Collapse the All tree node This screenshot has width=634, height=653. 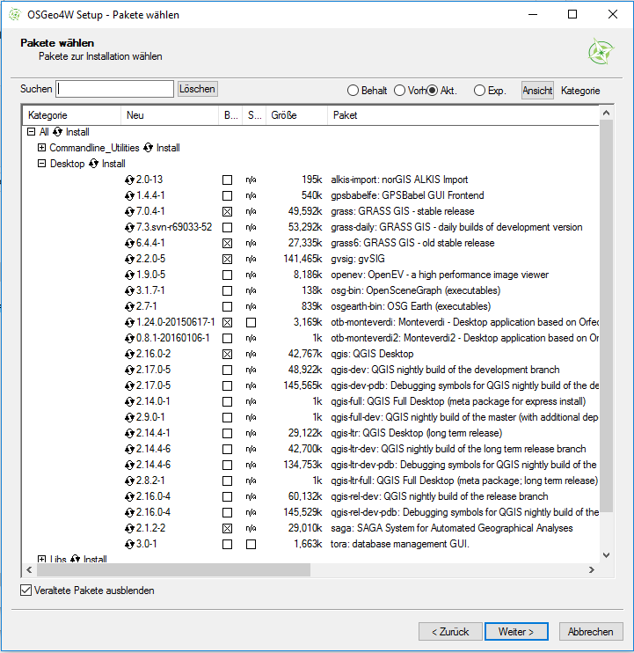pos(31,132)
